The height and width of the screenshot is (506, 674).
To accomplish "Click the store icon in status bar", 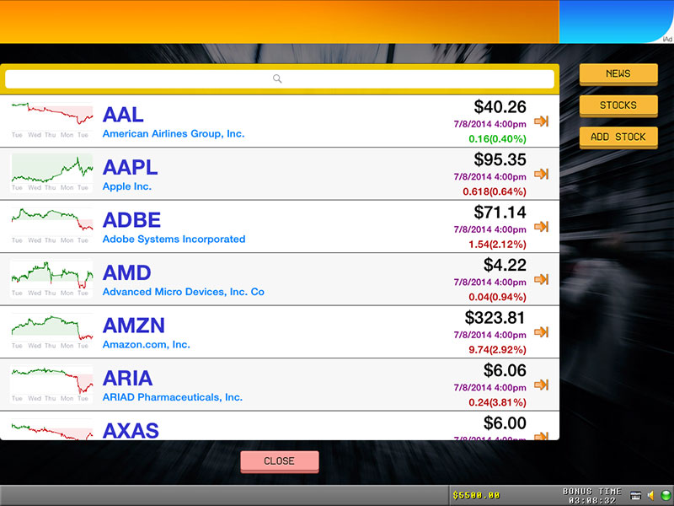I will 636,495.
